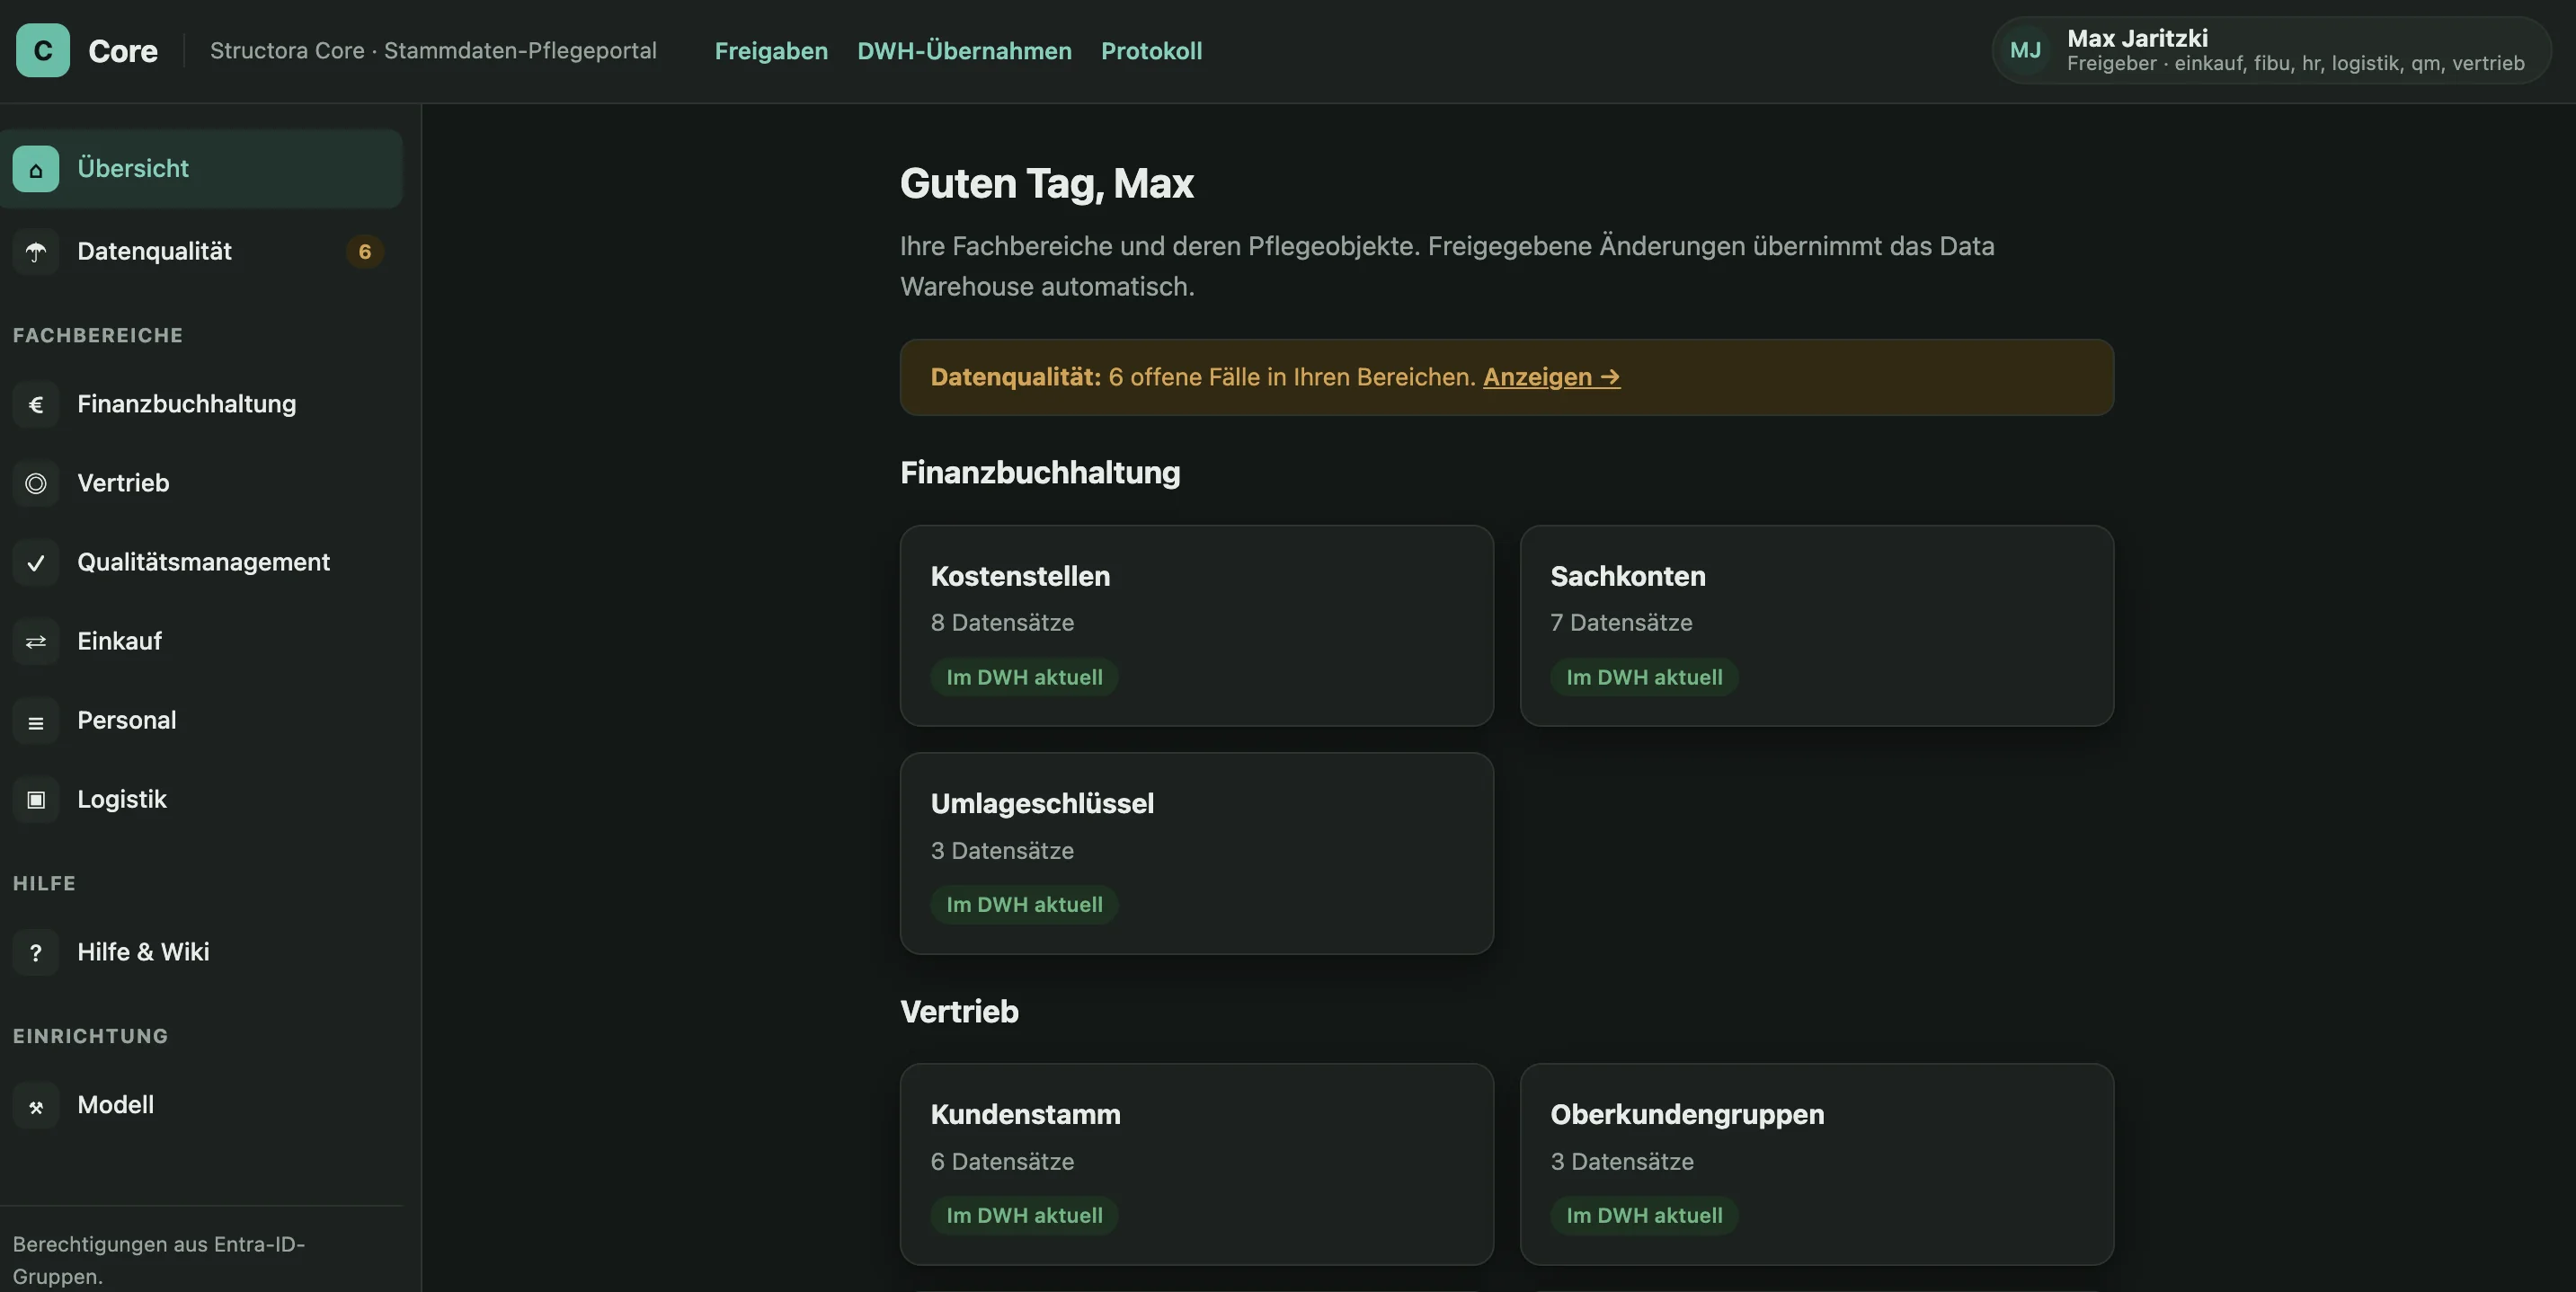Viewport: 2576px width, 1292px height.
Task: Click the Personal list icon
Action: point(36,720)
